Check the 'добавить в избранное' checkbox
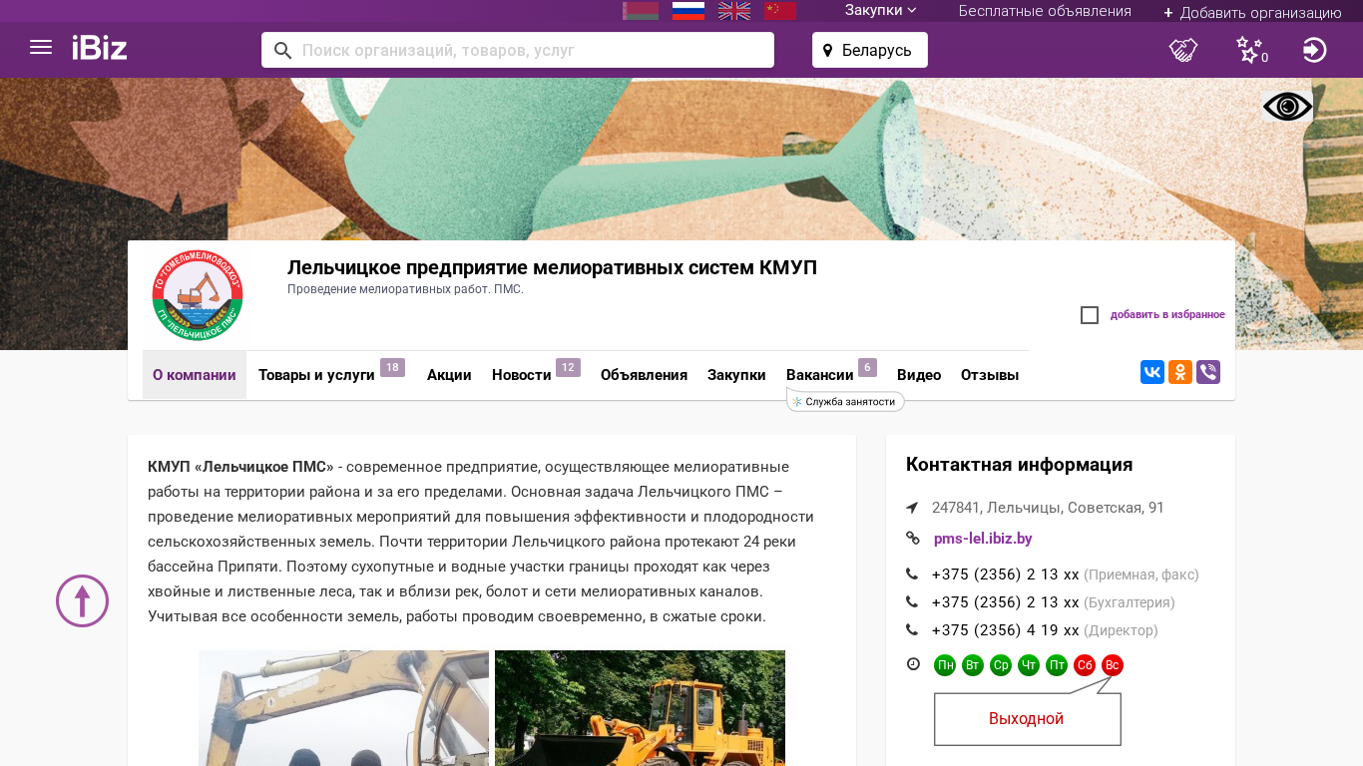This screenshot has width=1363, height=766. pos(1090,315)
